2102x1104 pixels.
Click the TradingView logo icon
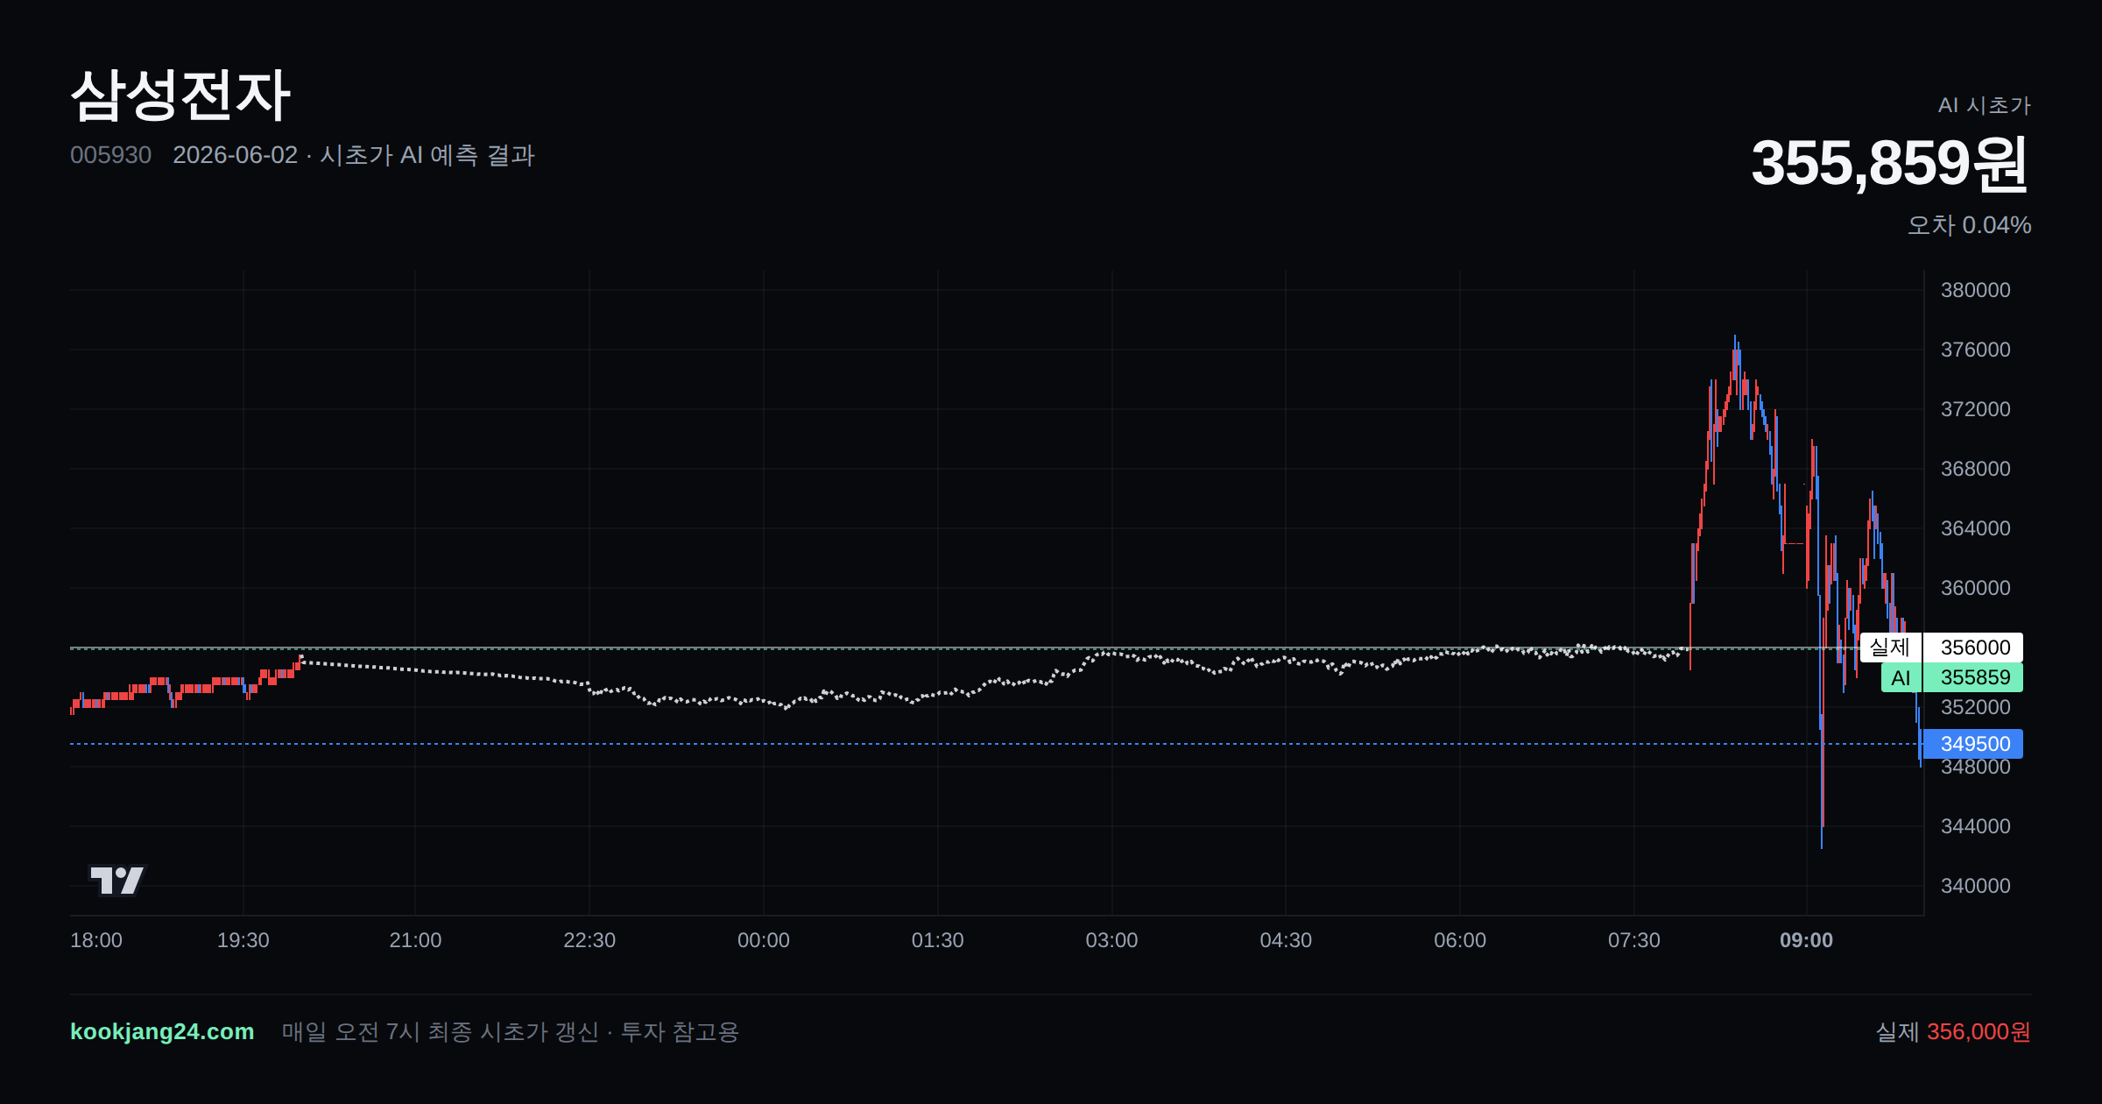(116, 880)
